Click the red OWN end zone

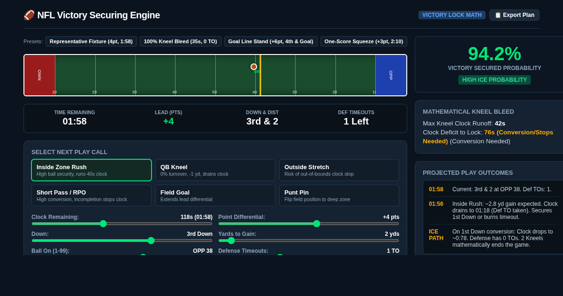click(40, 75)
